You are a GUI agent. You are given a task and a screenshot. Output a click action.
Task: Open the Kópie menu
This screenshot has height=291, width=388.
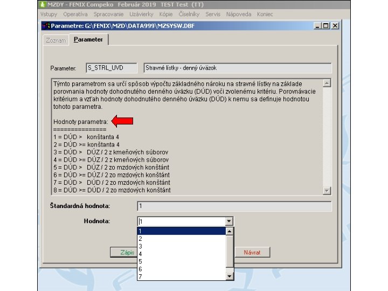click(x=166, y=14)
